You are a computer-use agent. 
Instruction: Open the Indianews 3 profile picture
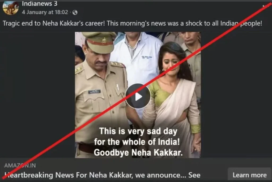(x=11, y=8)
